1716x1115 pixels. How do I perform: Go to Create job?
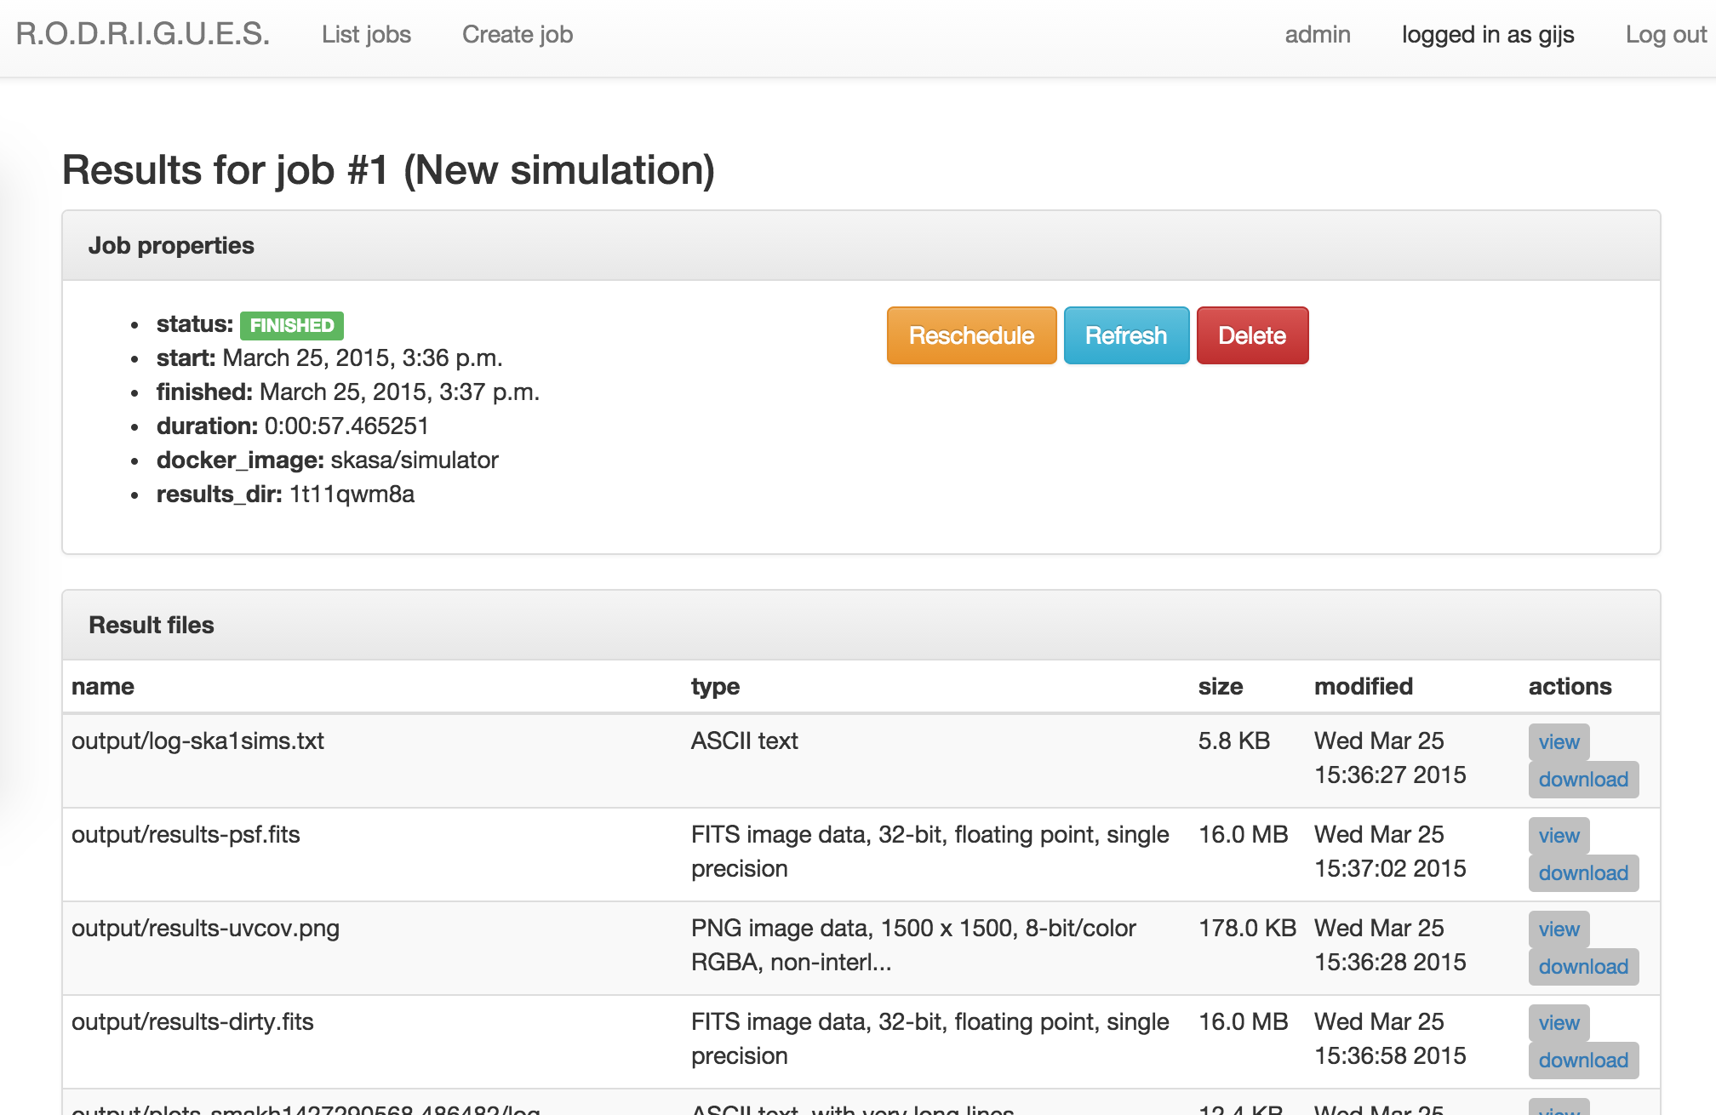517,34
